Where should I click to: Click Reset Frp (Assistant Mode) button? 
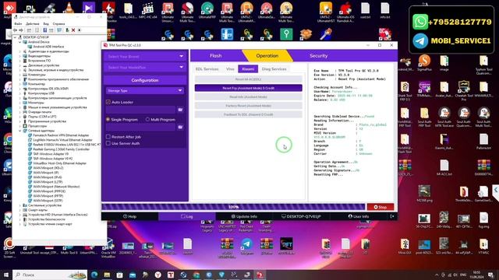coord(249,88)
